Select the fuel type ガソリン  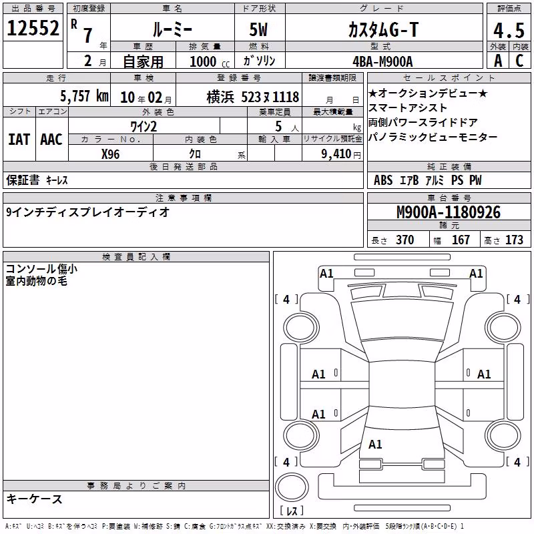coord(259,61)
